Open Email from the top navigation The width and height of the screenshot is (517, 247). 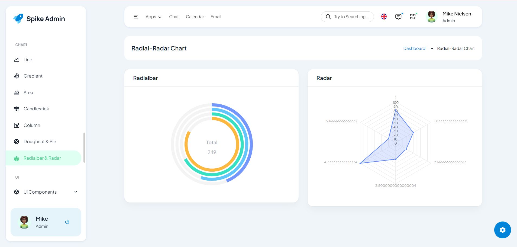point(216,17)
